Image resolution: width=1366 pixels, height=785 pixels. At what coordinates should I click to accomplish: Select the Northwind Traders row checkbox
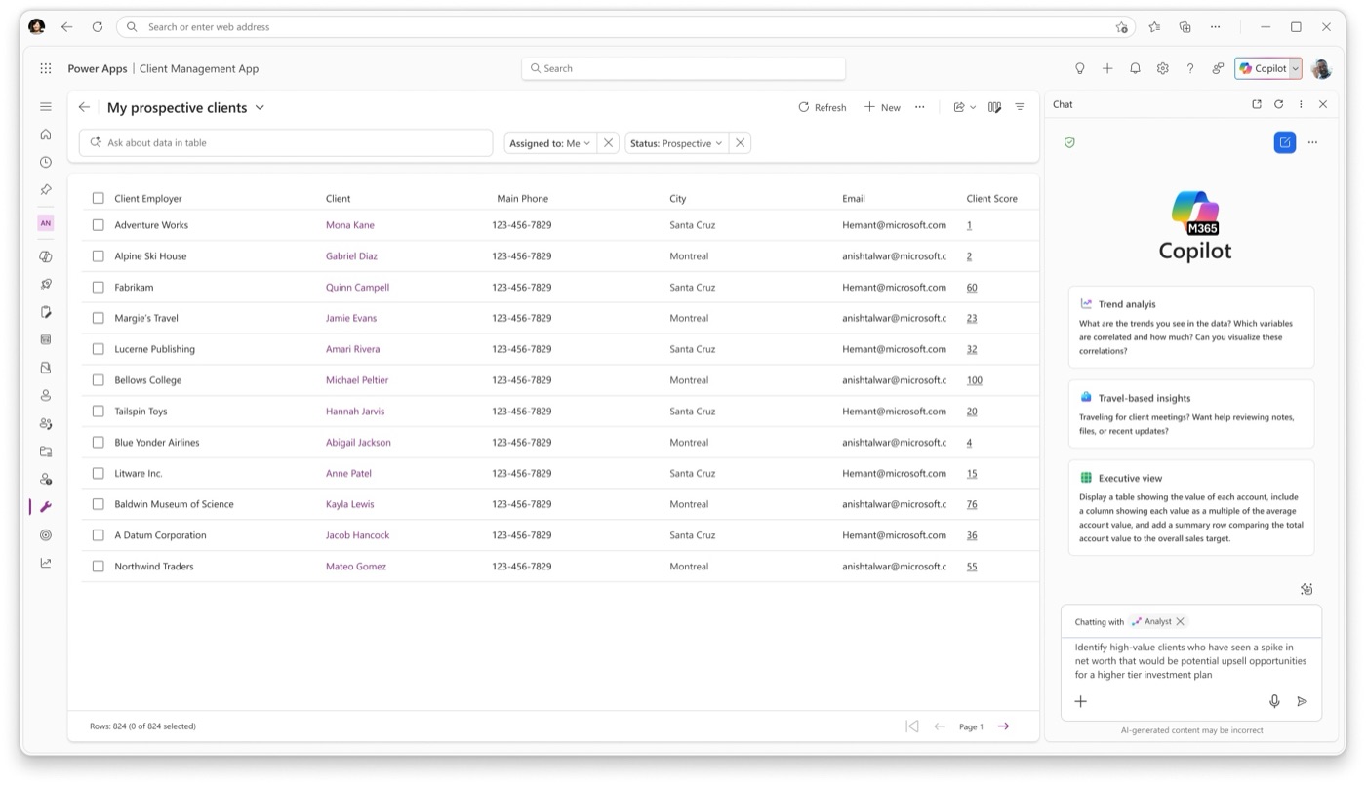pyautogui.click(x=98, y=567)
